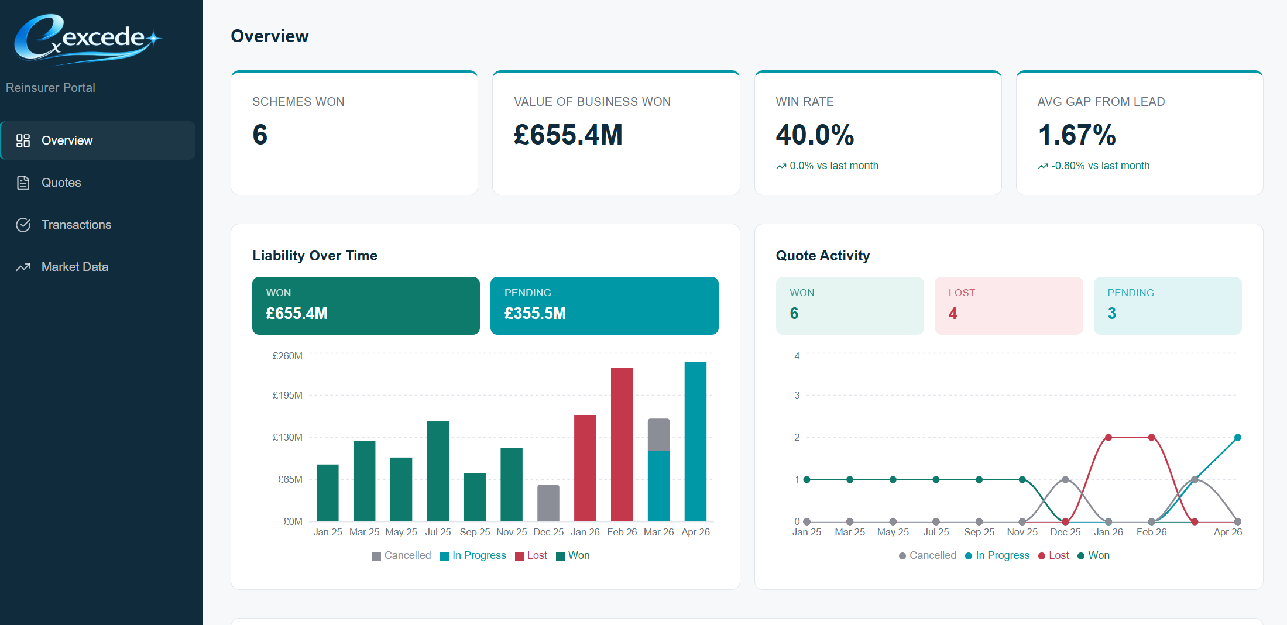Click the Quote Activity Lost 4 tile
This screenshot has width=1287, height=625.
(1008, 305)
